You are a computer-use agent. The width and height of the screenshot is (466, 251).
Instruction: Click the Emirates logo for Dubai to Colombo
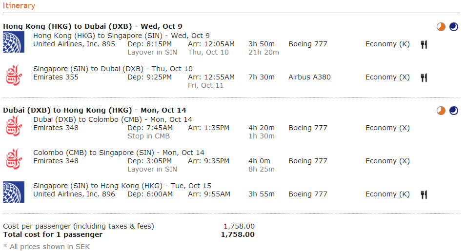coord(13,126)
